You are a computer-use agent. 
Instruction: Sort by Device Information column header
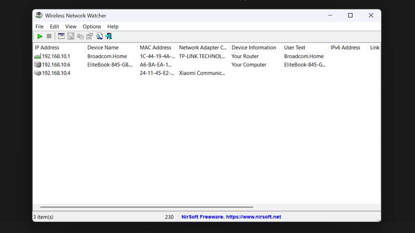(256, 48)
